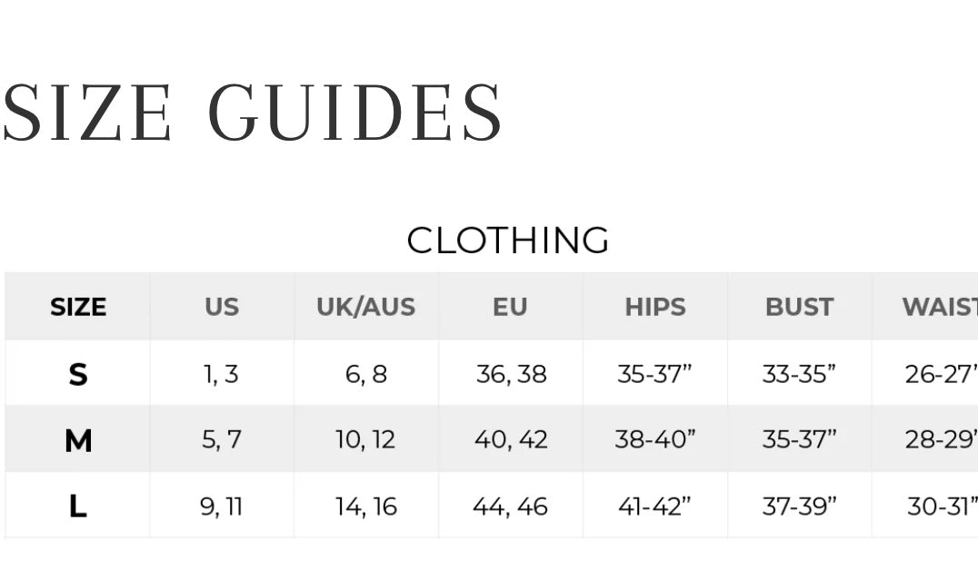The image size is (978, 570).
Task: Click the UK/AUS column header
Action: 365,307
